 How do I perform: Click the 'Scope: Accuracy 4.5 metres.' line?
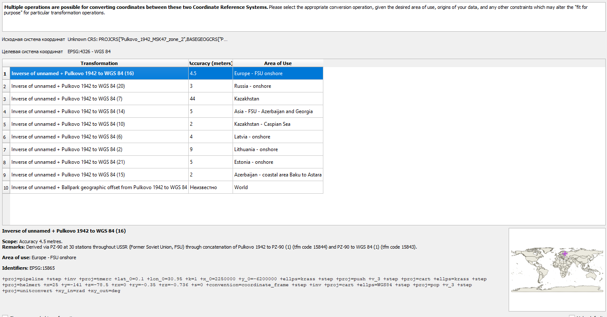[32, 241]
